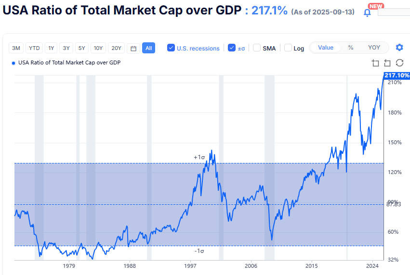The width and height of the screenshot is (410, 275).
Task: Open the custom date range calendar
Action: 133,48
